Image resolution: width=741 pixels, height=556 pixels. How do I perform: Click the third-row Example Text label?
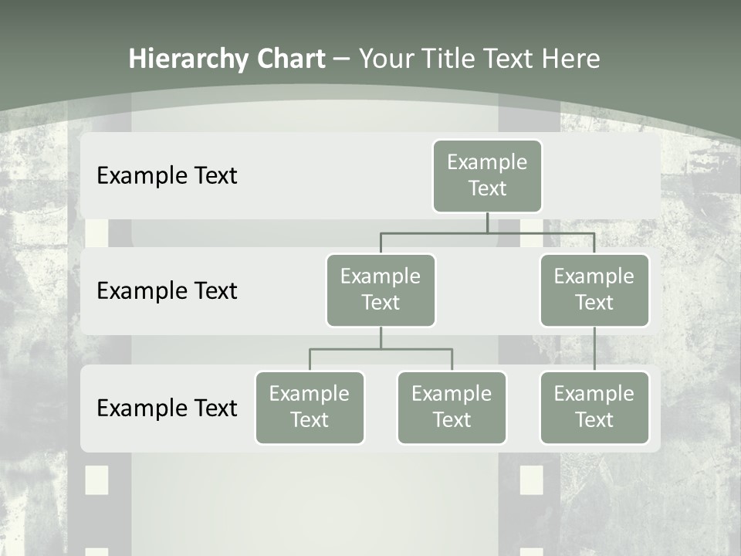(x=166, y=409)
